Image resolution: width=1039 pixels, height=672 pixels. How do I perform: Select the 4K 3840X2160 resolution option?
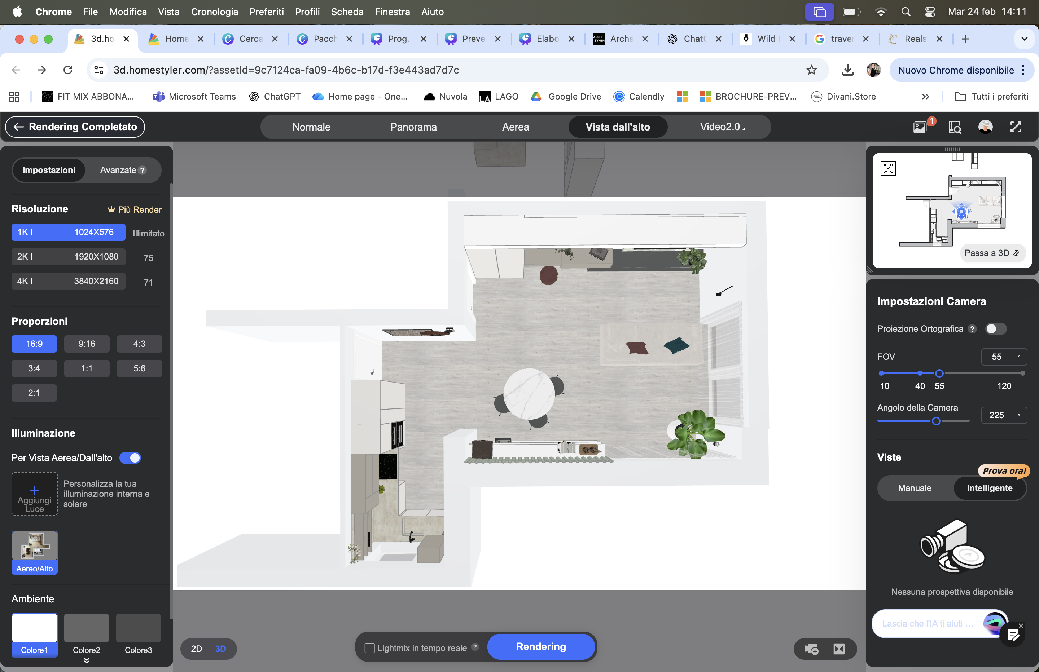pos(68,281)
